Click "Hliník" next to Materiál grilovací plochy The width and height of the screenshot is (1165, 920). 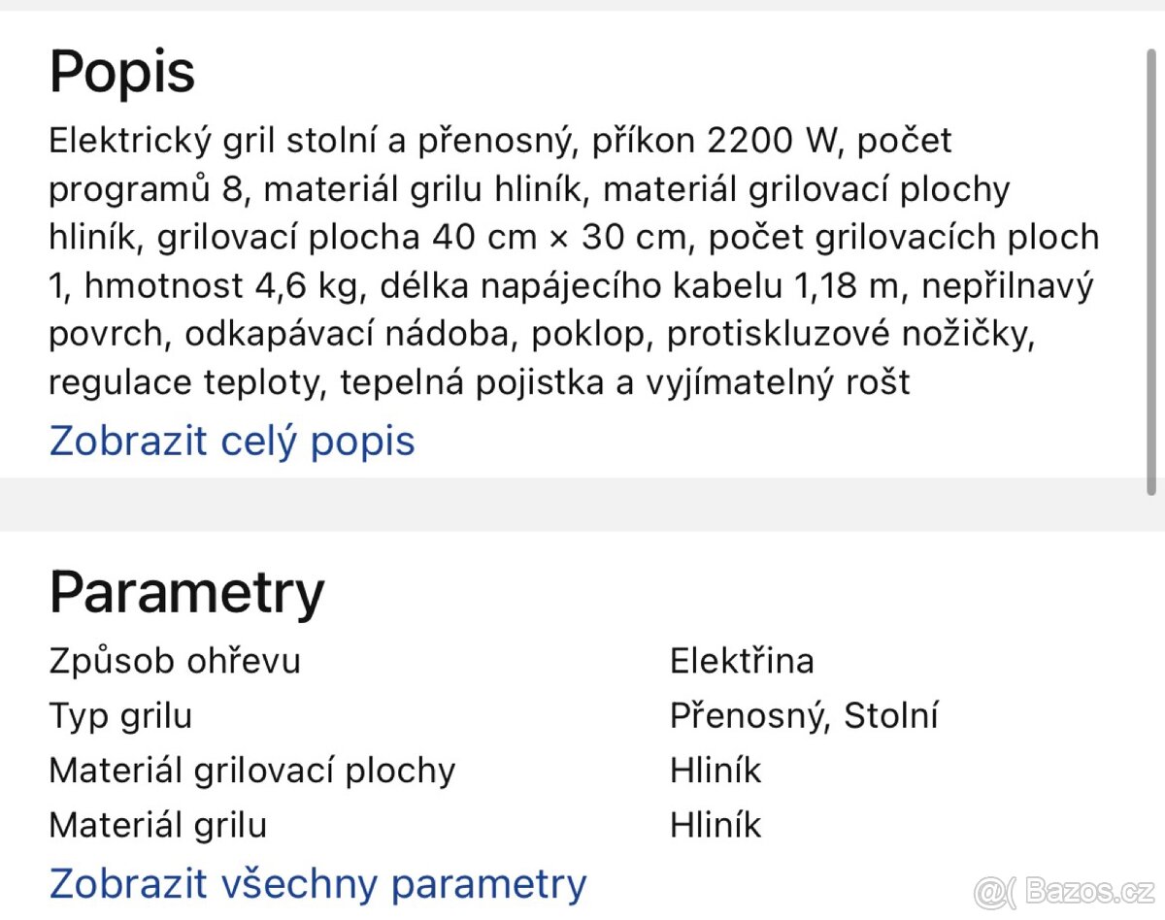715,771
